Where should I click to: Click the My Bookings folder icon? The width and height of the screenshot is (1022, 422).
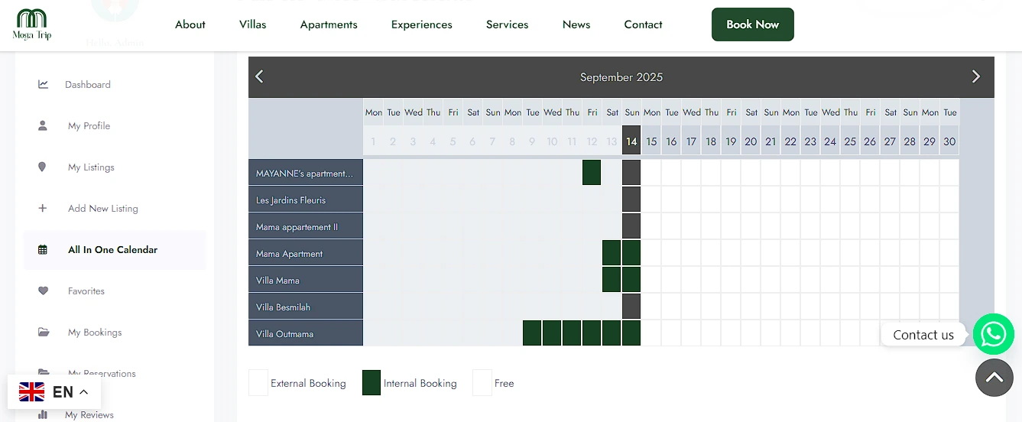click(x=44, y=333)
